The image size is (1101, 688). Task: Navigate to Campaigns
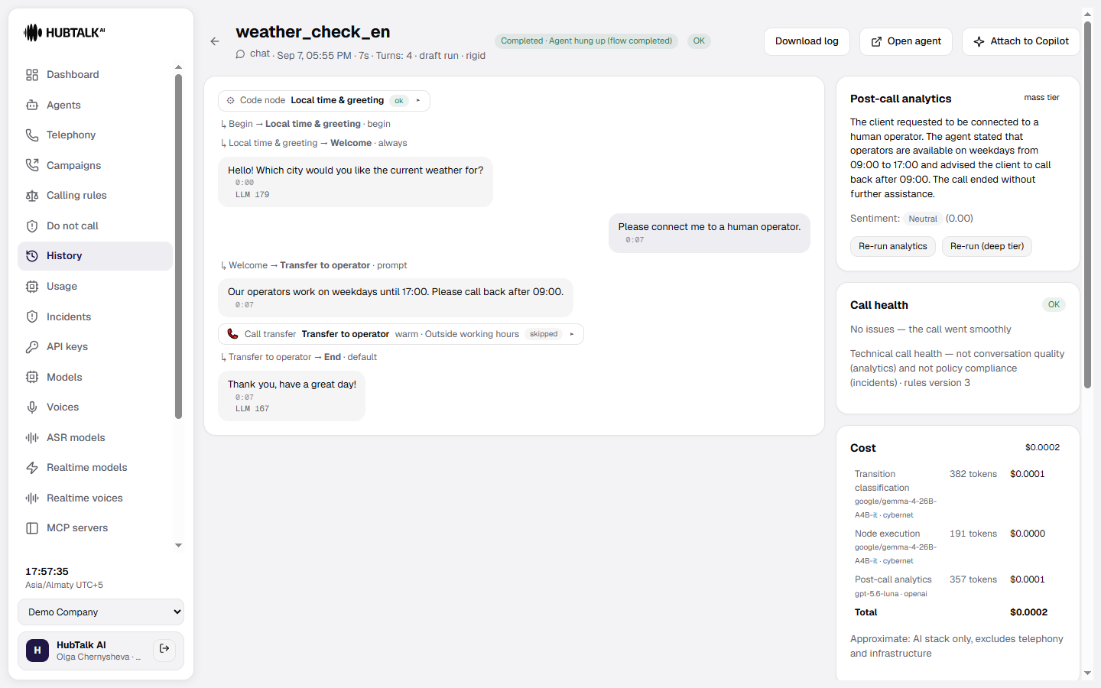point(95,165)
